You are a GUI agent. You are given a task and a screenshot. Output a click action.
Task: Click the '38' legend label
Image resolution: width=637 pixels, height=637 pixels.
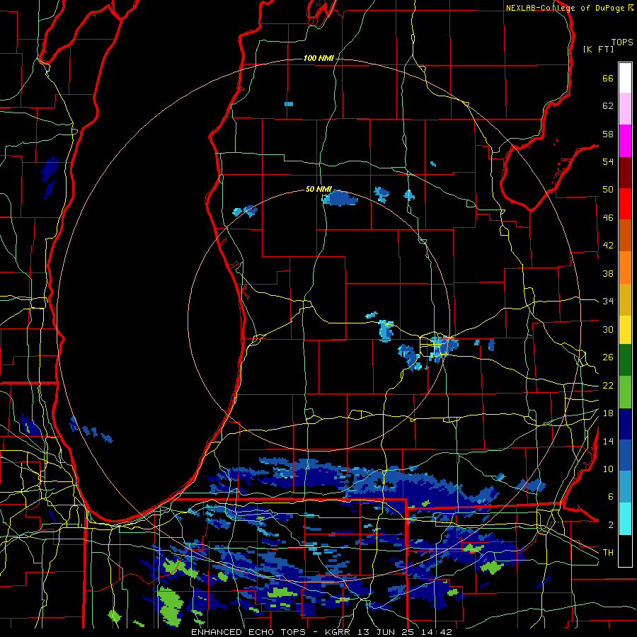click(608, 273)
